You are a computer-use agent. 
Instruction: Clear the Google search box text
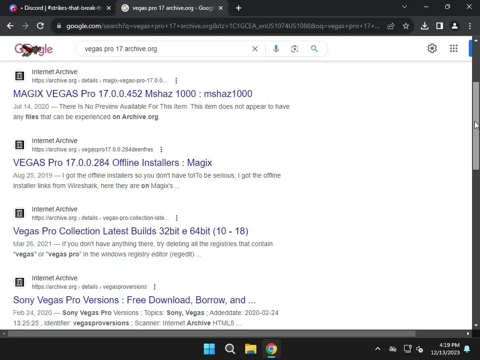[x=255, y=49]
